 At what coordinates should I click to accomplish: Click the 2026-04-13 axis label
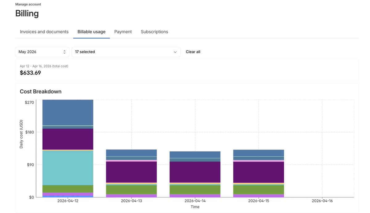tap(131, 201)
